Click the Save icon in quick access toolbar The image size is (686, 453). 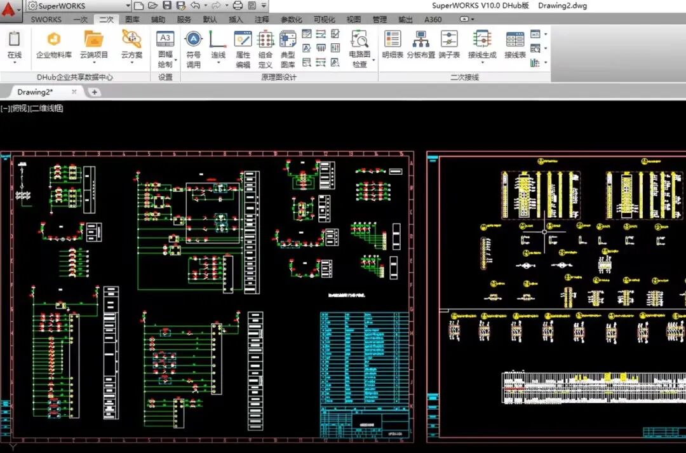(167, 6)
